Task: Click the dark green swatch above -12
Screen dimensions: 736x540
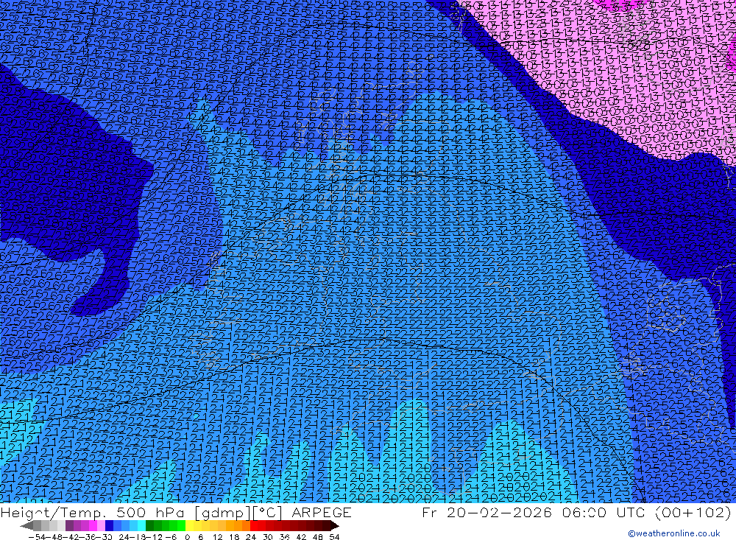Action: point(149,525)
